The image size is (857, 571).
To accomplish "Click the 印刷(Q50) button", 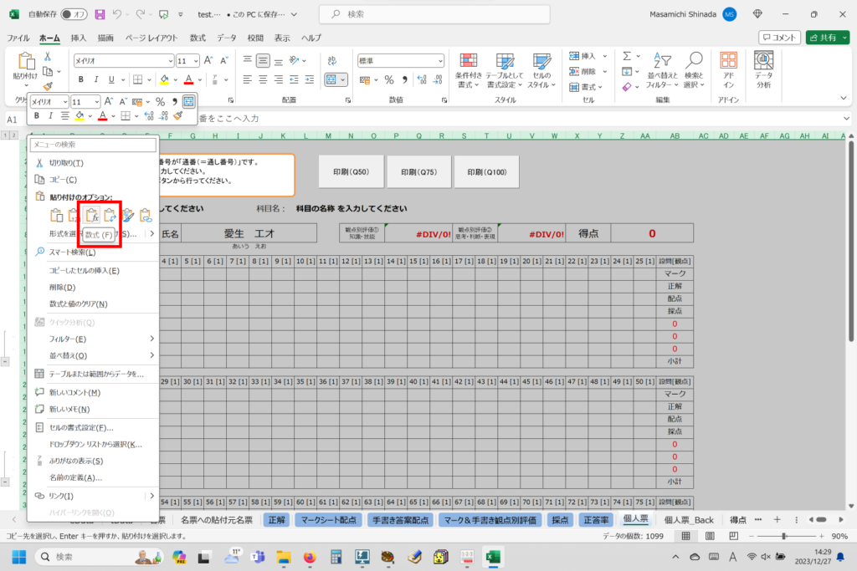I will click(352, 172).
